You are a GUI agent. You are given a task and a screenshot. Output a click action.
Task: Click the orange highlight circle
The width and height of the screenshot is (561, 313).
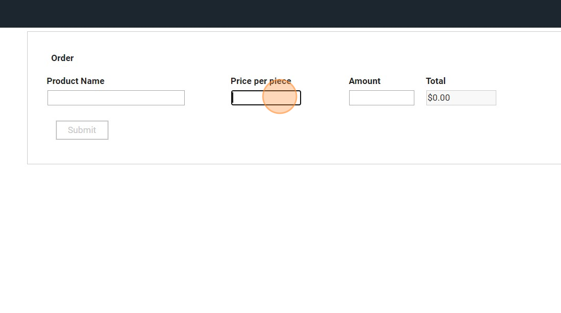[280, 97]
